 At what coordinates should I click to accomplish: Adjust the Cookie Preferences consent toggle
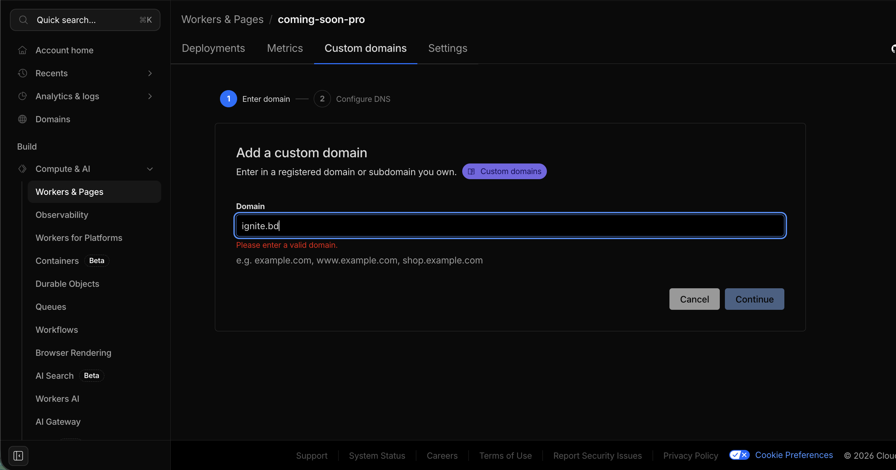tap(739, 455)
